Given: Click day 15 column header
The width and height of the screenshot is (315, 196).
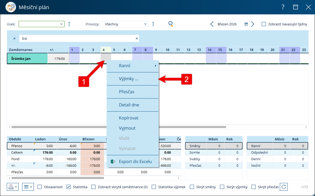Looking at the screenshot, I should pos(221,50).
